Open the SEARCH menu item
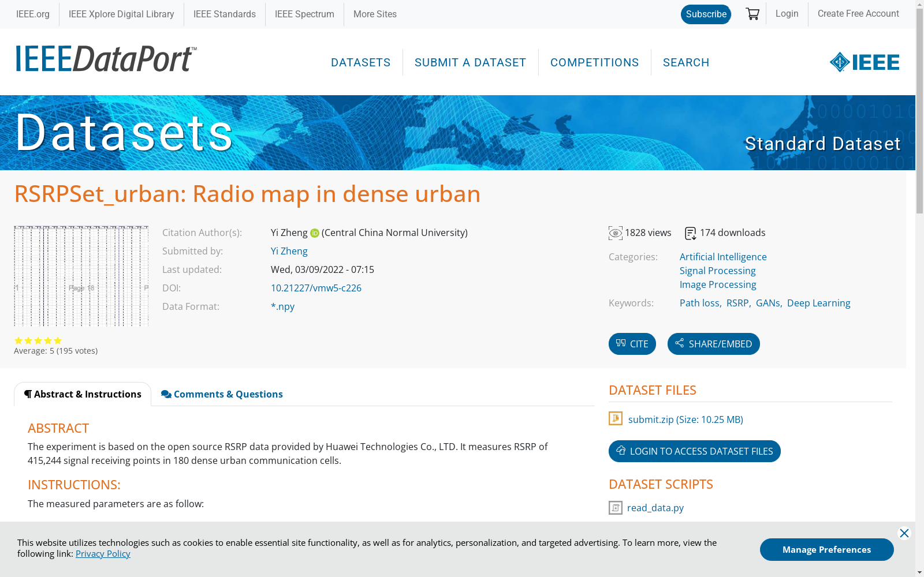The image size is (924, 577). (x=686, y=62)
